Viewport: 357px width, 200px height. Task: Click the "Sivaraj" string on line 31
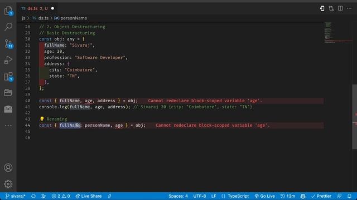point(81,45)
